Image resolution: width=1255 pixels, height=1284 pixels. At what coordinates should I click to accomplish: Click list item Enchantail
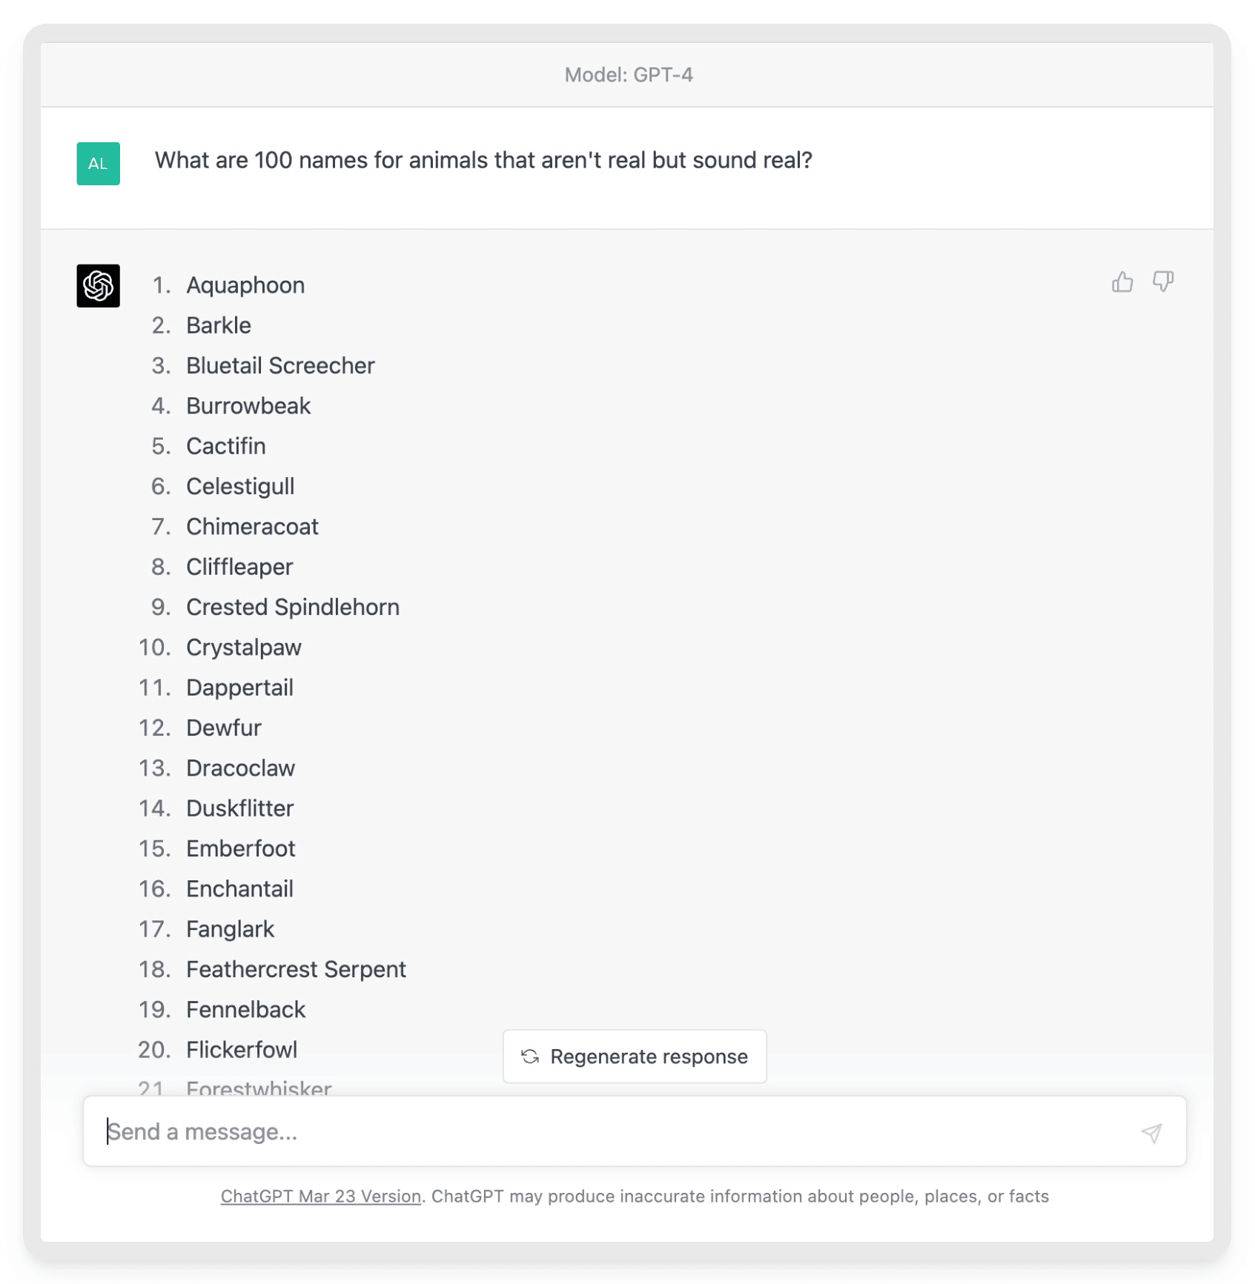(x=239, y=888)
